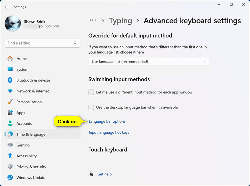
Task: Click the Shawn Brink profile avatar
Action: (13, 23)
